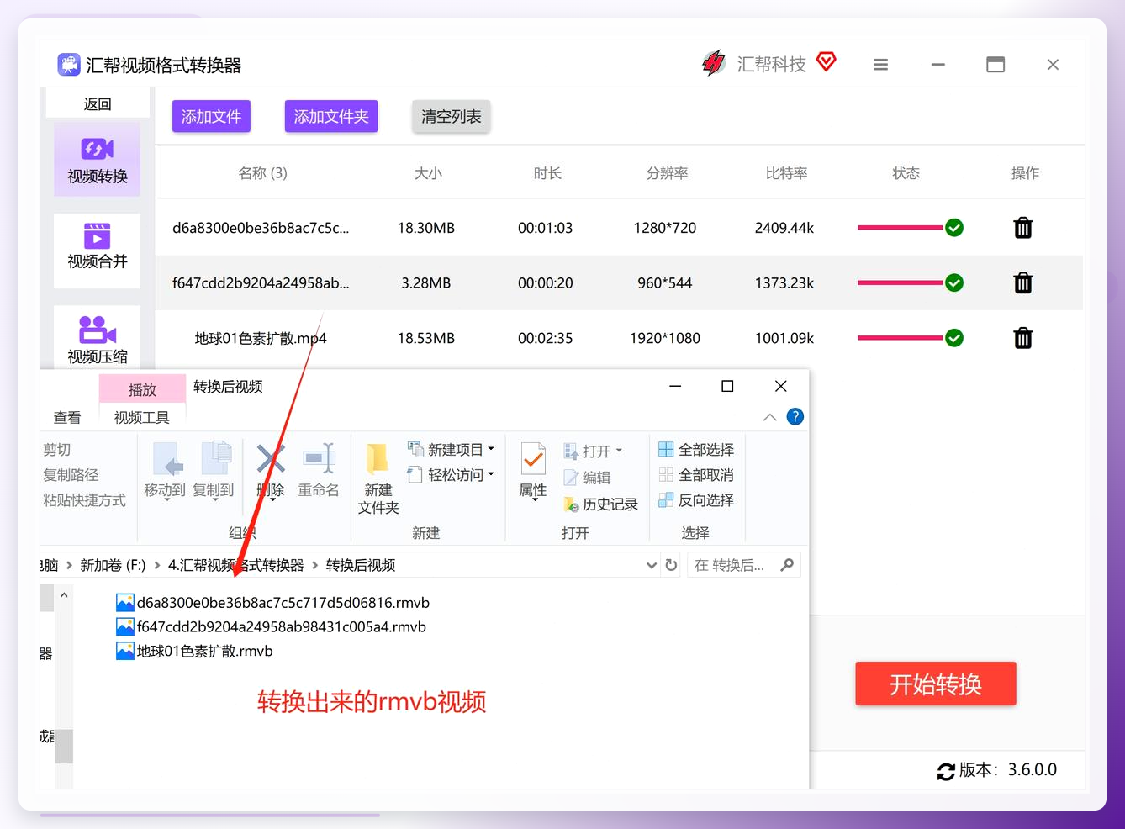This screenshot has height=829, width=1125.
Task: Expand the breadcrumb arrow before 转换后视频
Action: (x=315, y=565)
